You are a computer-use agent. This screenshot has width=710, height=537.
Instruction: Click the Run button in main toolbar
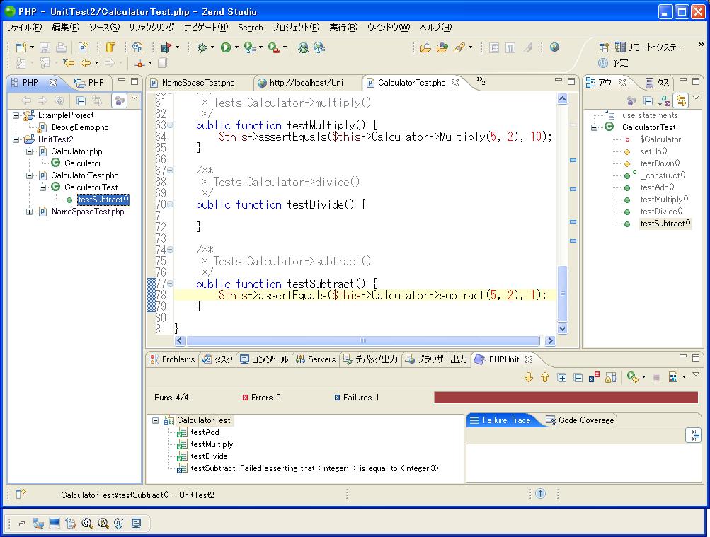point(225,47)
